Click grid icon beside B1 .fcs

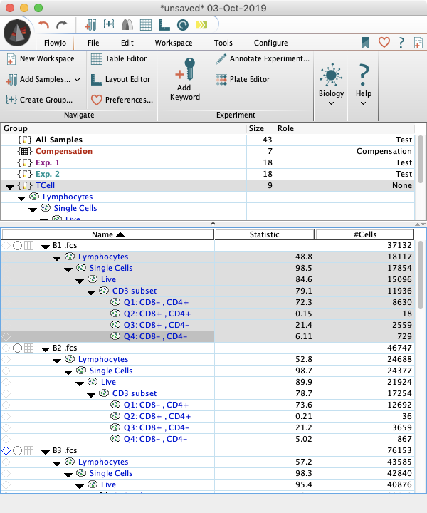click(x=28, y=245)
